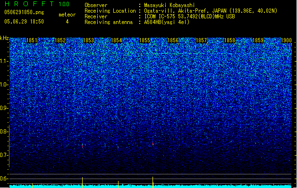The height and width of the screenshot is (188, 297).
Task: Click the 1851 time marker
Action: [x=32, y=40]
